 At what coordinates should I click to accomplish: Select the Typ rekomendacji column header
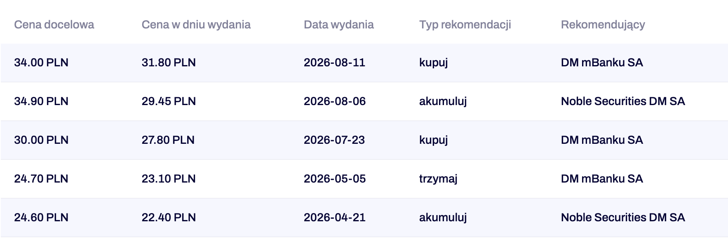(465, 25)
